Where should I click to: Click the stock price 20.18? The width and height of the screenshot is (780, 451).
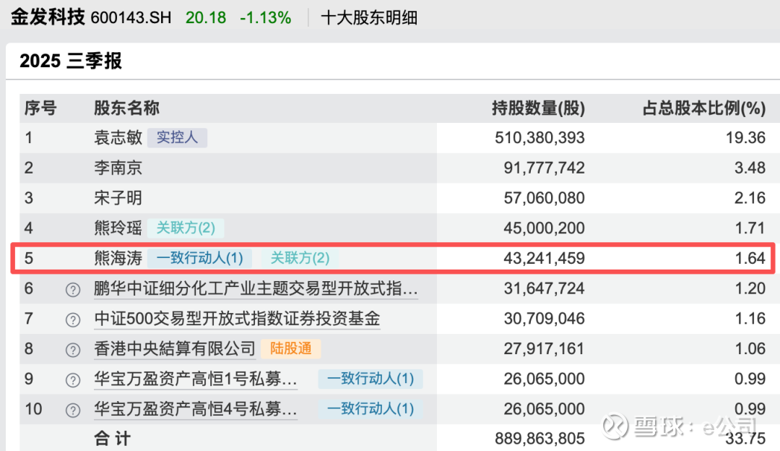pos(205,18)
